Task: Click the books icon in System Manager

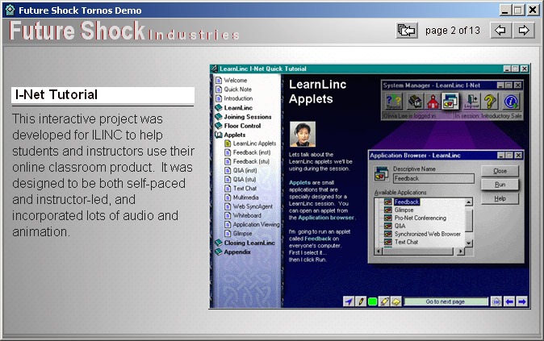Action: tap(415, 102)
